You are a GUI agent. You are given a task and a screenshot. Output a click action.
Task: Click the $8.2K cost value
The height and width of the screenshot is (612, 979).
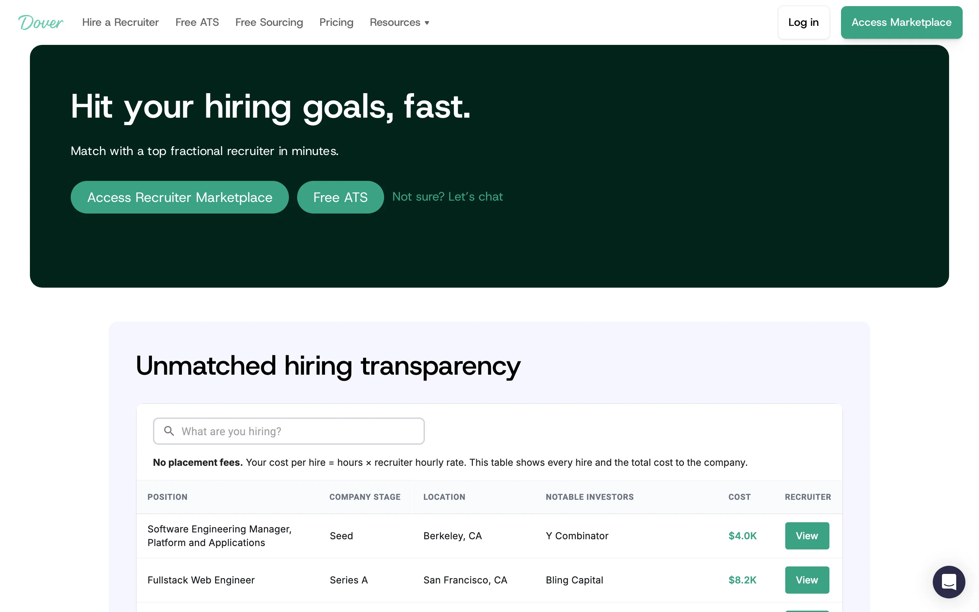742,580
